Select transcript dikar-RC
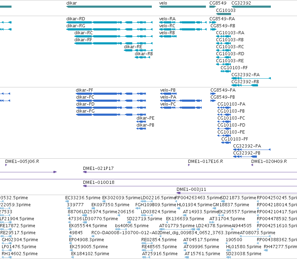The width and height of the screenshot is (297, 259). [83, 33]
